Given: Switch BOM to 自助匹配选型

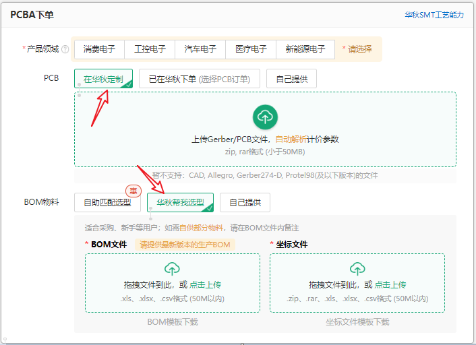Looking at the screenshot, I should pos(107,202).
